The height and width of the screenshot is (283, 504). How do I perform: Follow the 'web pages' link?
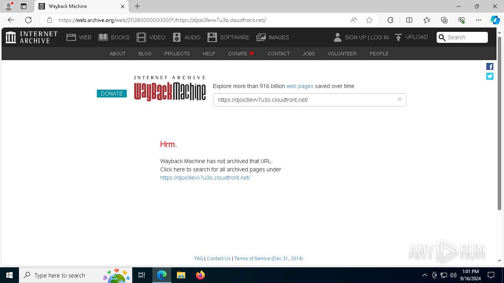(x=300, y=86)
